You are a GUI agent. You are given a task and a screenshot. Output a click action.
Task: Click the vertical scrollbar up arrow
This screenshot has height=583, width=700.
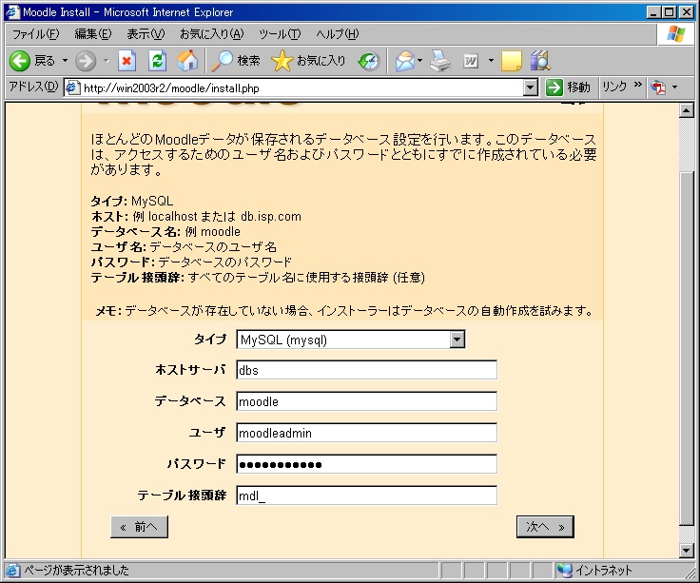coord(687,110)
